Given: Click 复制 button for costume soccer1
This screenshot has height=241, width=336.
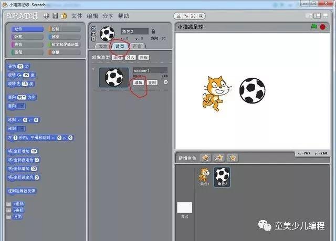Looking at the screenshot, I should [152, 82].
